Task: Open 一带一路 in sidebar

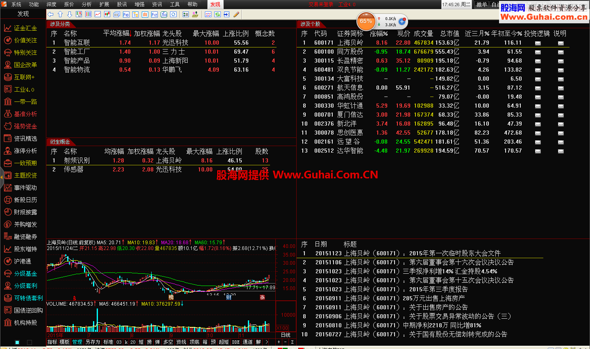Action: (x=25, y=102)
